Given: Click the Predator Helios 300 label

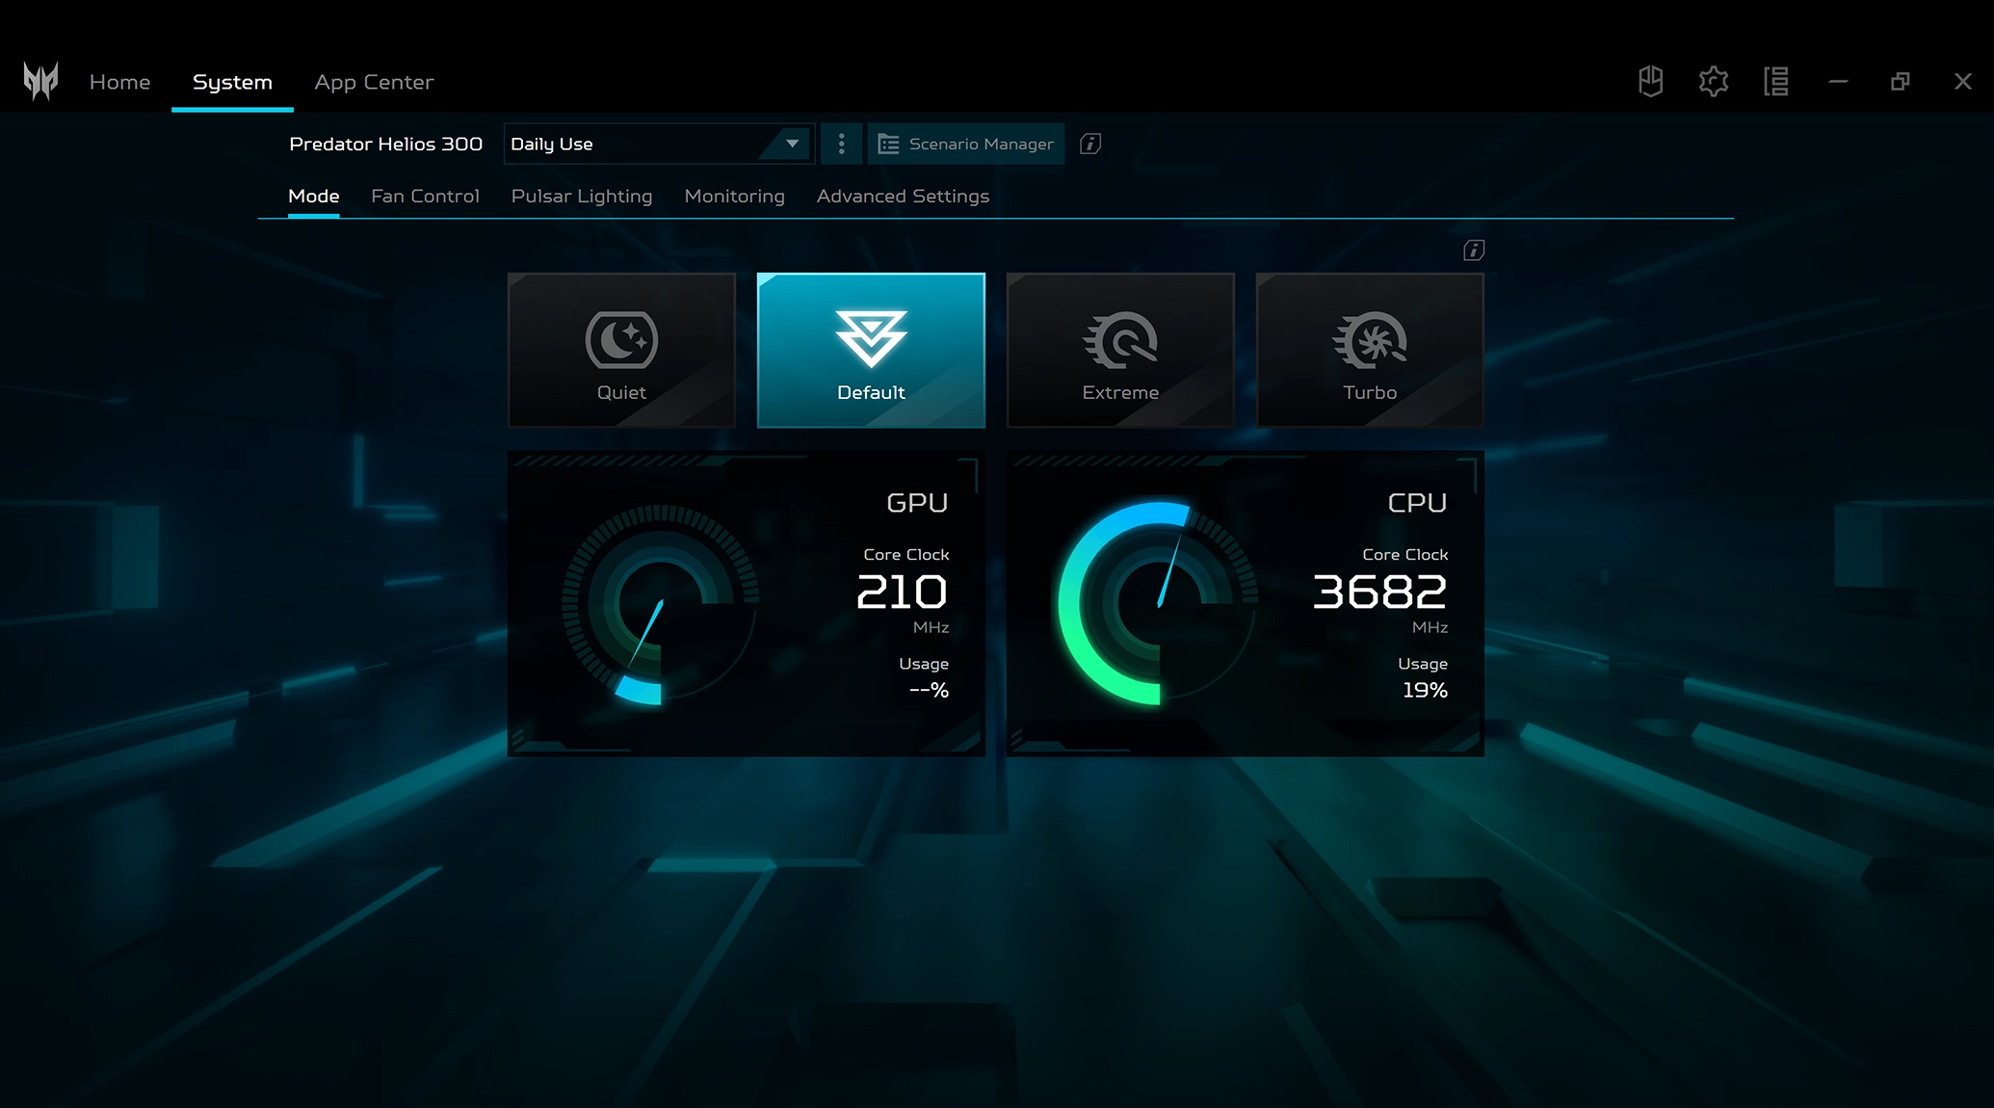Looking at the screenshot, I should click(x=385, y=144).
